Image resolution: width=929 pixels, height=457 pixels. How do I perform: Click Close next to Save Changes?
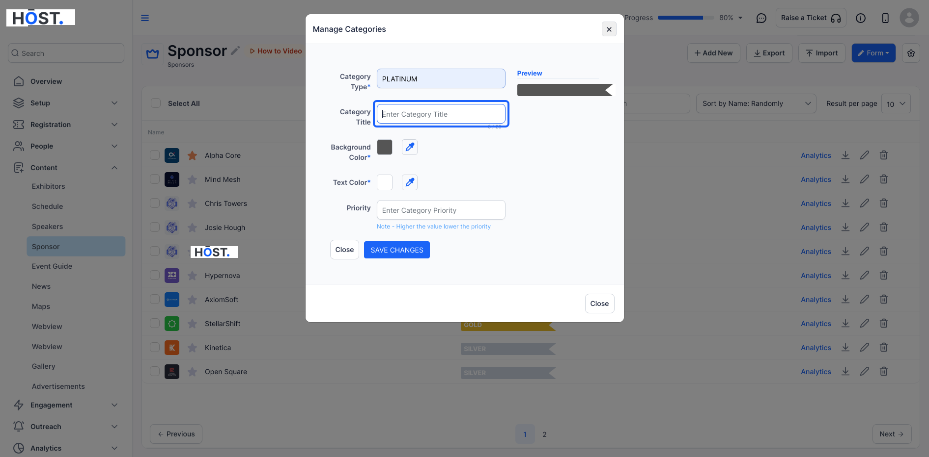(344, 250)
